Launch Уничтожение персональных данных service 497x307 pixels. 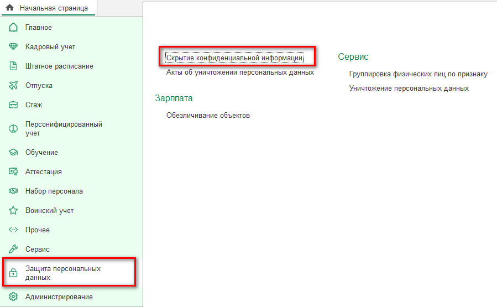click(409, 89)
